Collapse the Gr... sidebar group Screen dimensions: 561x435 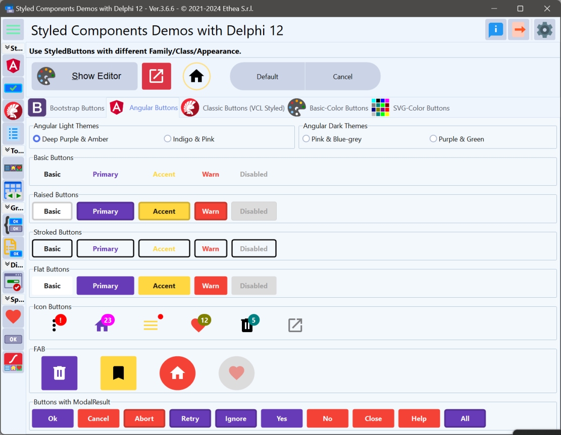(x=14, y=207)
